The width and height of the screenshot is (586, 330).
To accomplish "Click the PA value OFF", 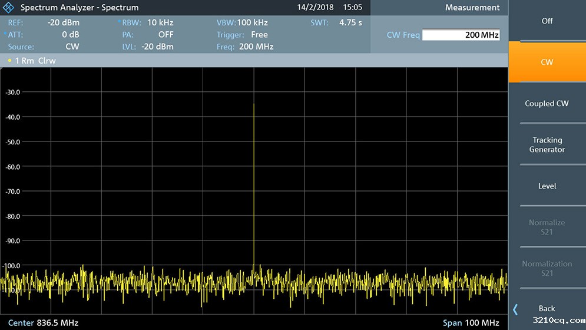I will pos(166,34).
